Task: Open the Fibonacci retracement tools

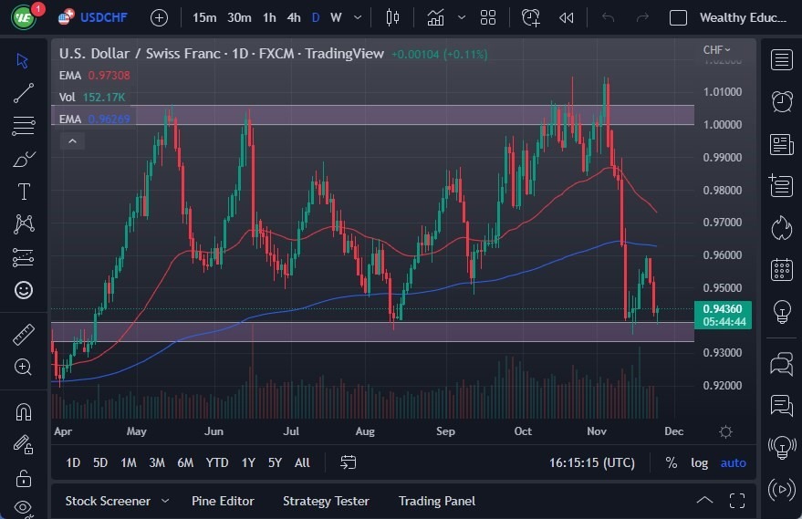Action: [24, 126]
